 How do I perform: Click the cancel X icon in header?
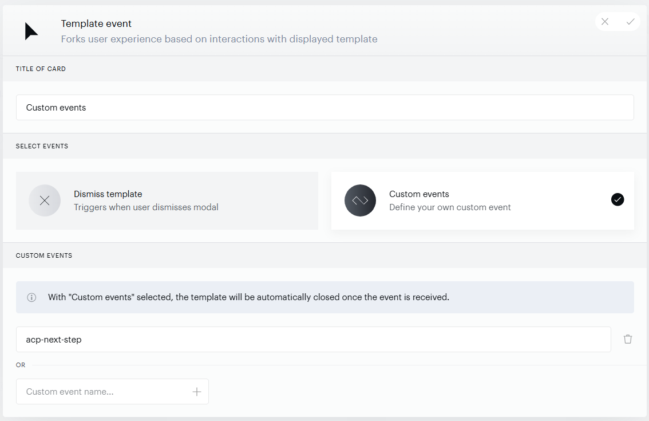tap(605, 22)
